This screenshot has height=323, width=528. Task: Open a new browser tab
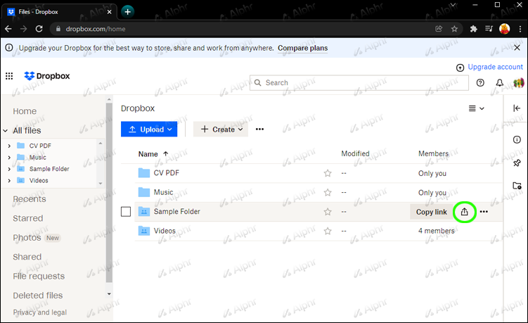(x=128, y=12)
